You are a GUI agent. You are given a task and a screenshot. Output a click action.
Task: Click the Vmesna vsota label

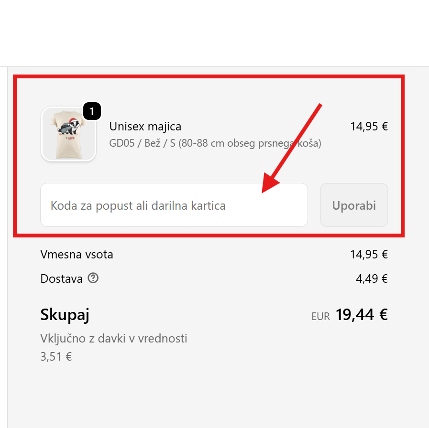click(x=77, y=254)
